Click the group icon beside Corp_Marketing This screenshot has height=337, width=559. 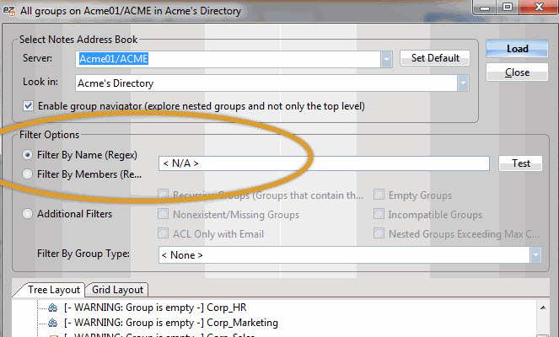coord(52,323)
